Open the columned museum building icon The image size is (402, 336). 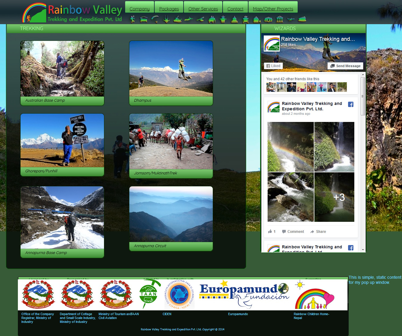[x=280, y=20]
